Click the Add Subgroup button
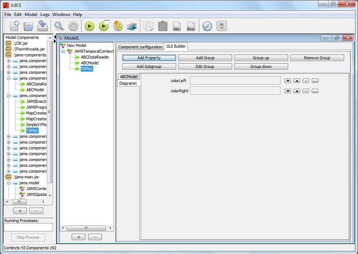Image resolution: width=358 pixels, height=254 pixels. point(149,67)
